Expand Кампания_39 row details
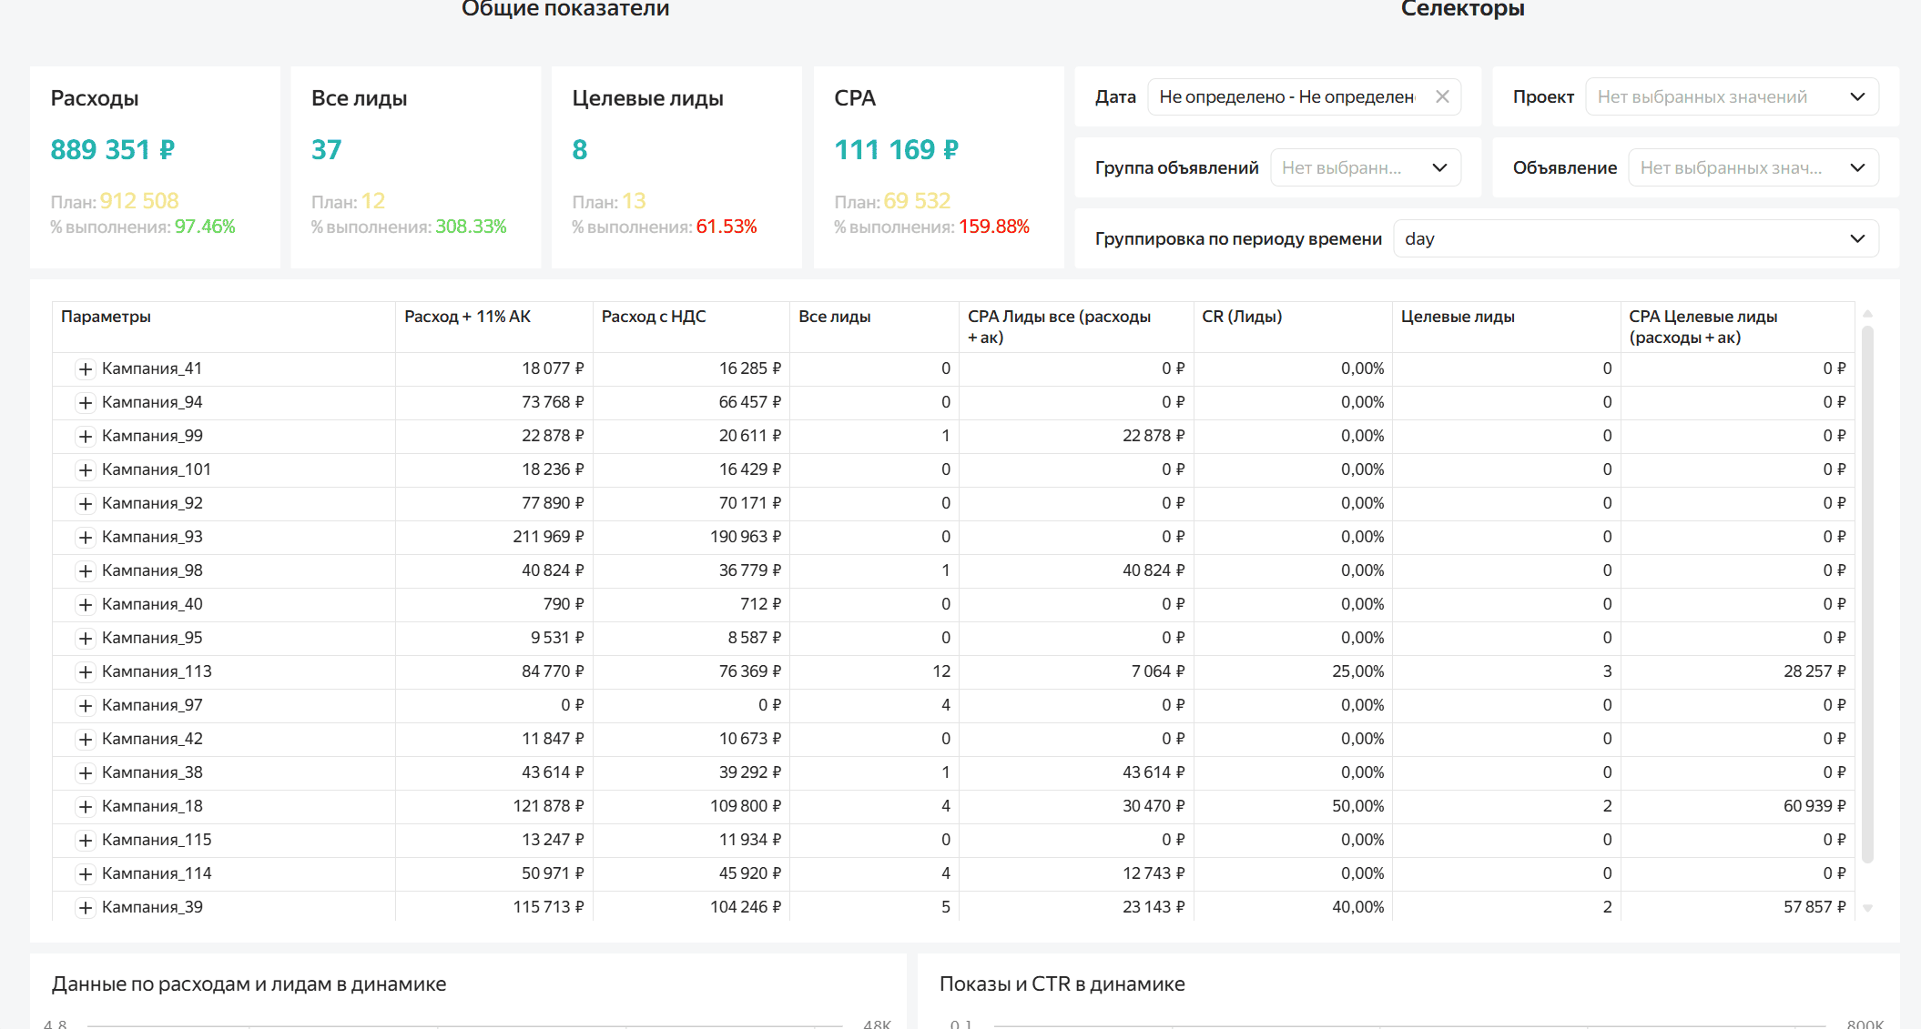This screenshot has width=1921, height=1029. coord(86,906)
